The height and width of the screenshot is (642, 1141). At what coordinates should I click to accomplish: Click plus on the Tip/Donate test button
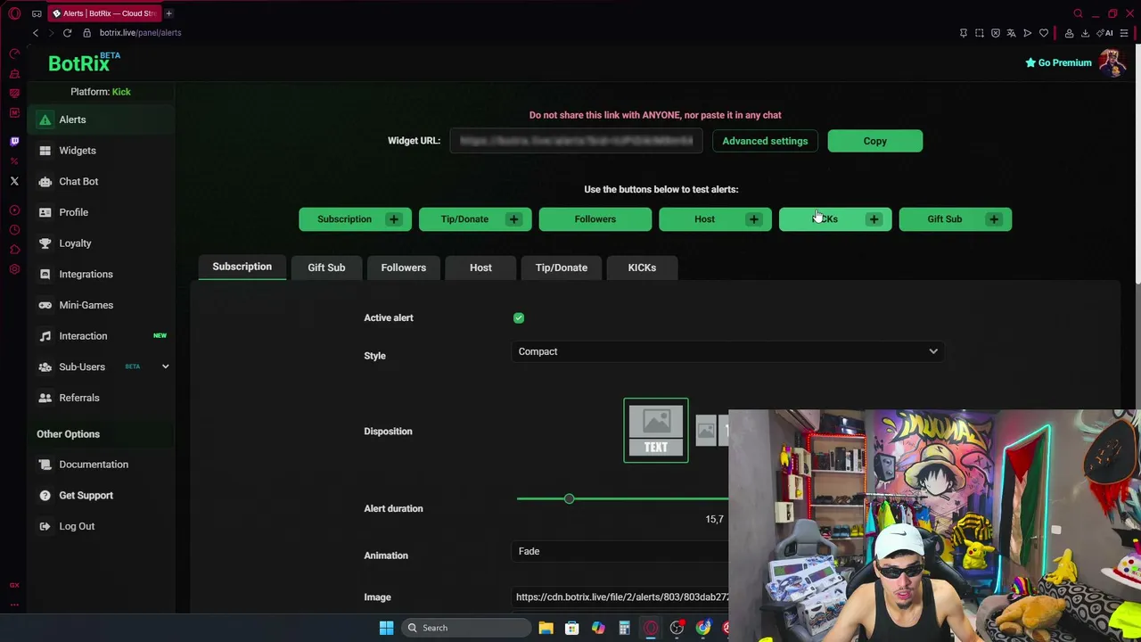pyautogui.click(x=513, y=219)
